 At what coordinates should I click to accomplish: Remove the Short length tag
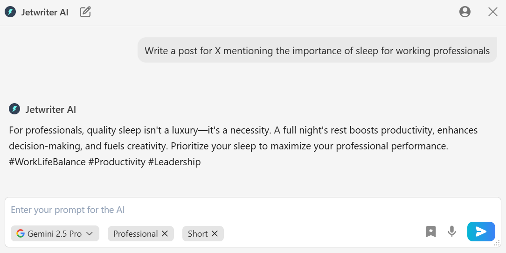(x=215, y=234)
